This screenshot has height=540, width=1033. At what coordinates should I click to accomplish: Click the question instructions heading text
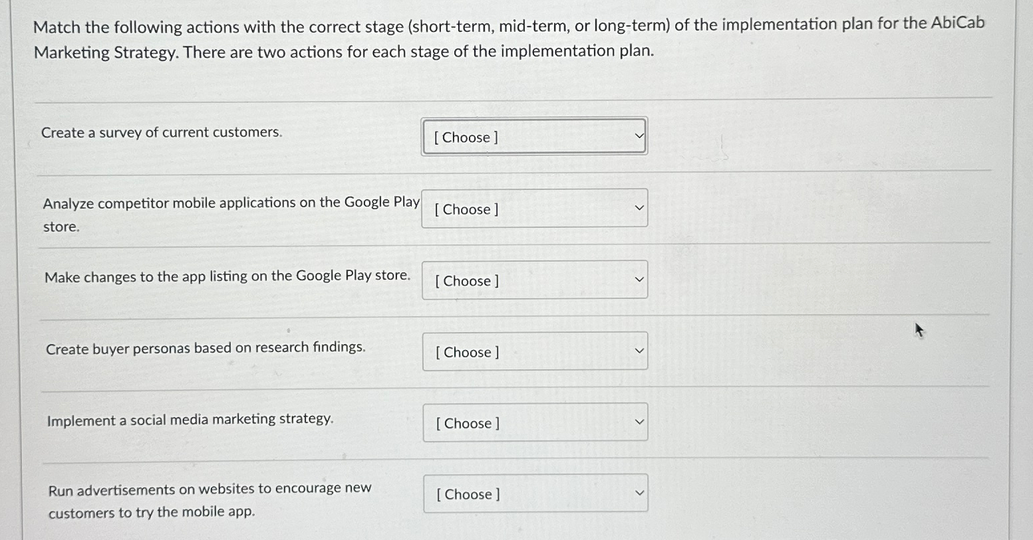(x=510, y=37)
